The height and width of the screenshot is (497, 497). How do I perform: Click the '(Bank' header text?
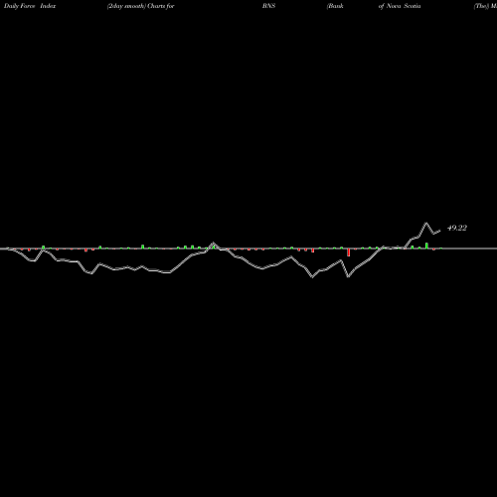coord(335,6)
